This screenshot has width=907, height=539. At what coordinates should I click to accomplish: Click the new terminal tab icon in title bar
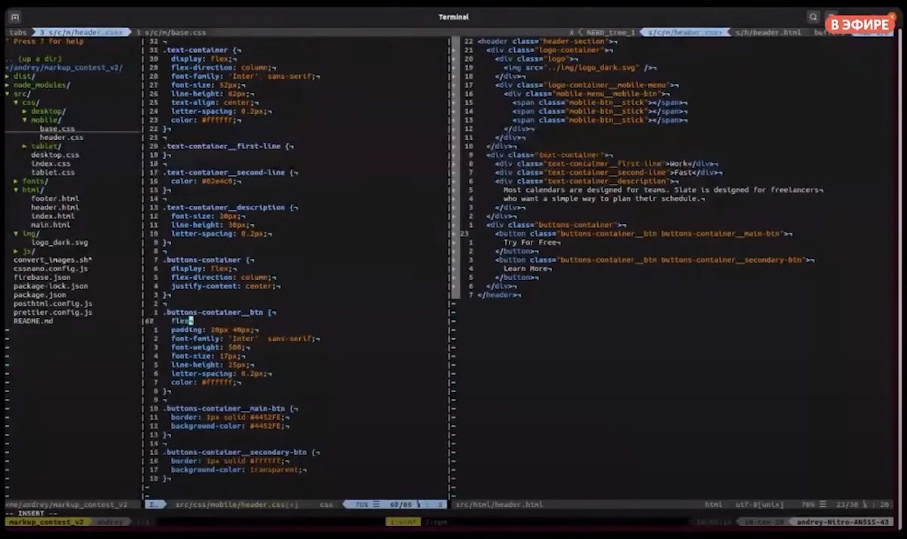point(15,17)
